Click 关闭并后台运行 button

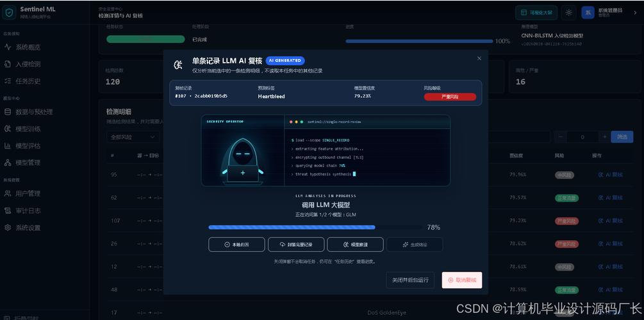pos(410,280)
